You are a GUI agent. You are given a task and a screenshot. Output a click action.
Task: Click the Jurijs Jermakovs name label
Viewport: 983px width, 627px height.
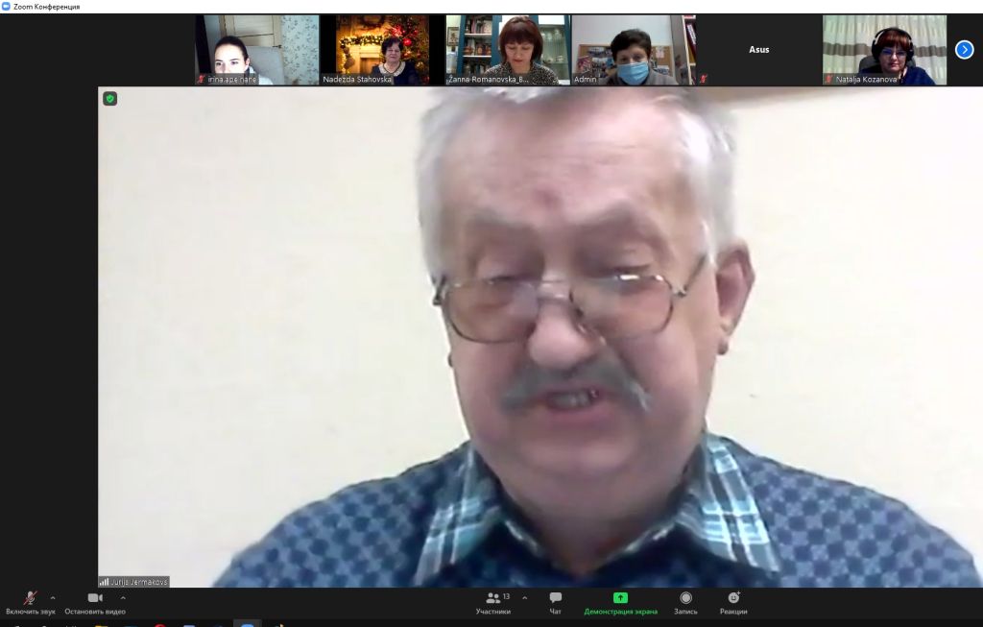click(x=133, y=582)
